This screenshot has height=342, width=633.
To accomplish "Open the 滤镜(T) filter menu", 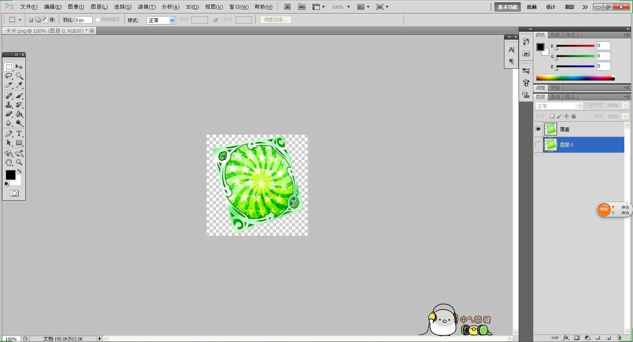I will 146,7.
